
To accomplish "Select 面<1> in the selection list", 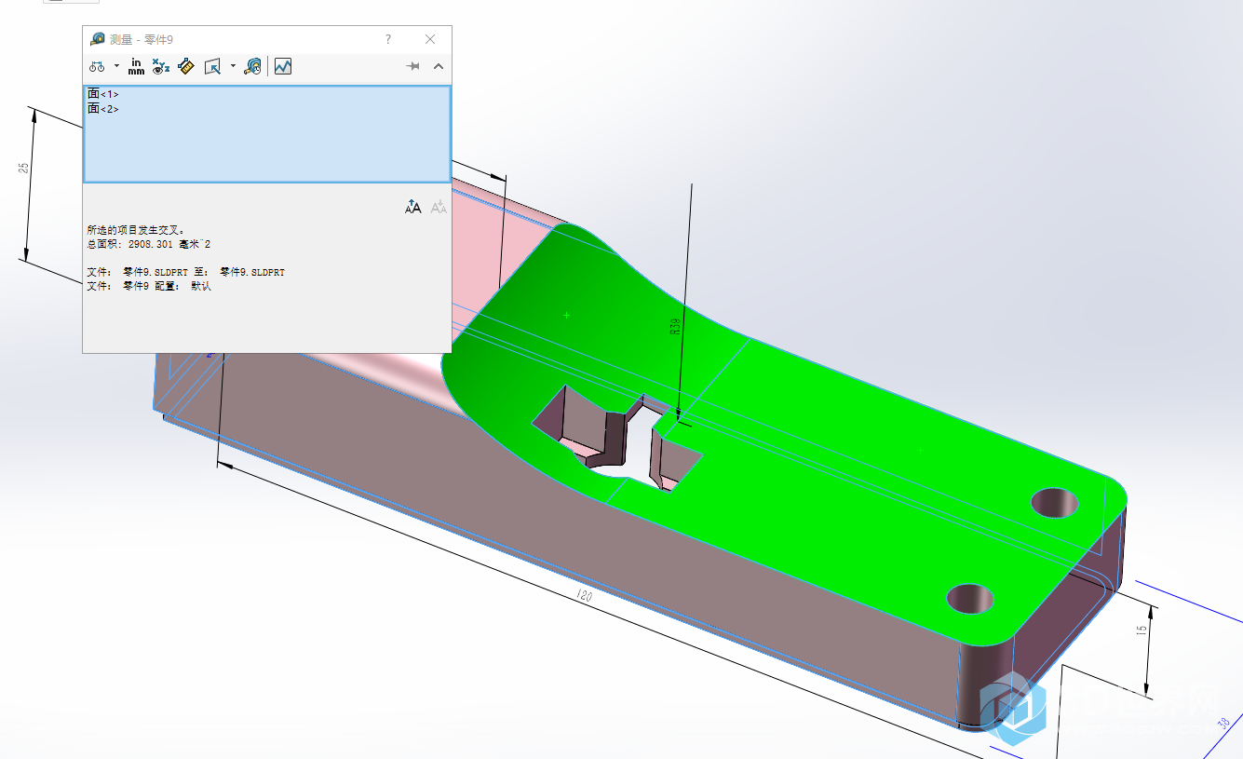I will [x=103, y=94].
